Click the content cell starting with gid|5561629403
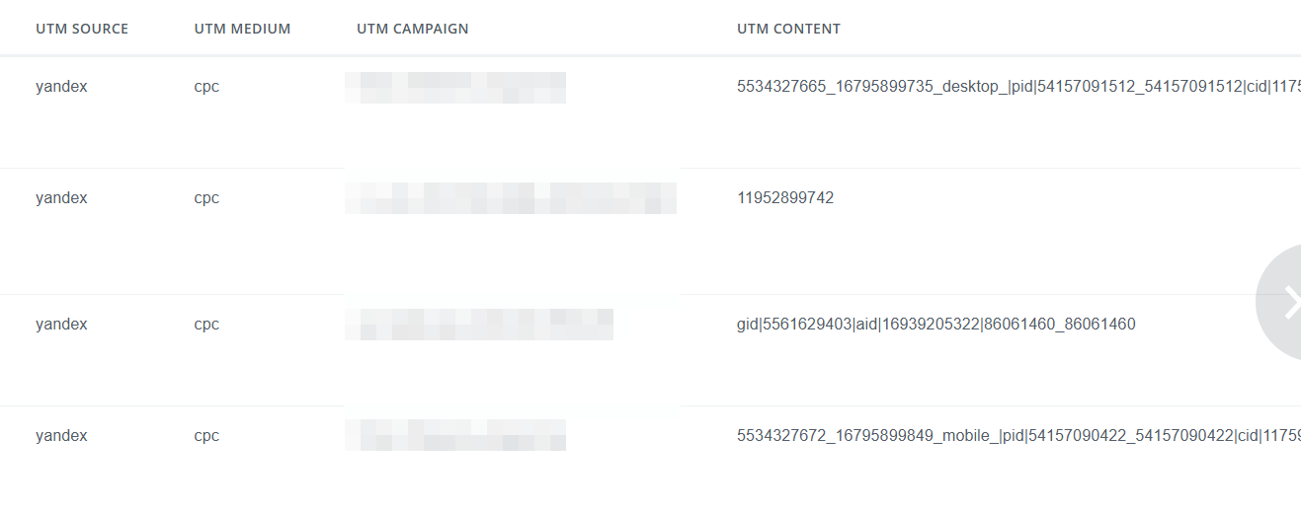This screenshot has height=510, width=1301. point(935,325)
